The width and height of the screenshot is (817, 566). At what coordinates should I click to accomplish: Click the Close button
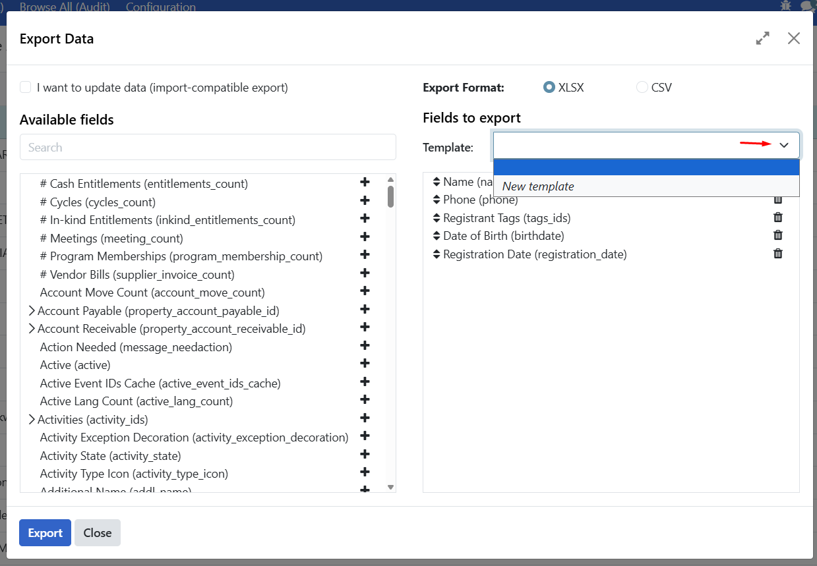[x=97, y=532]
